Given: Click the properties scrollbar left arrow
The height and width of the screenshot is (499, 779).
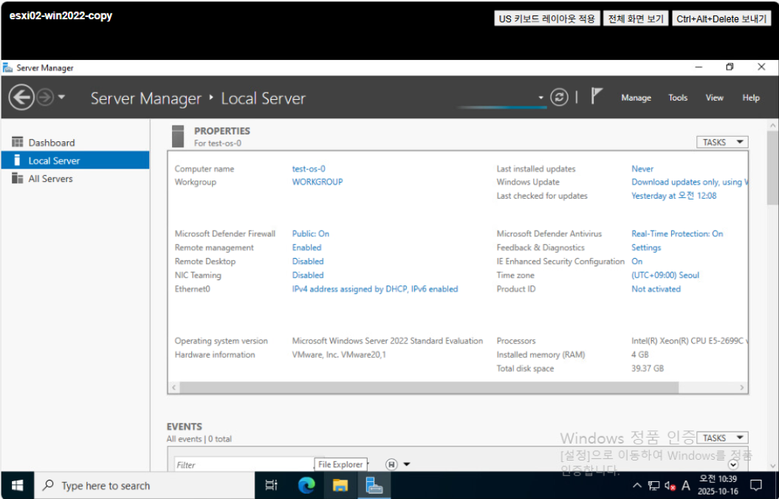Looking at the screenshot, I should (x=174, y=387).
